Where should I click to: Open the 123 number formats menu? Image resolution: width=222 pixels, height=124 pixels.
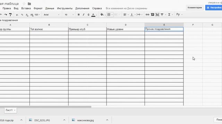point(37,14)
